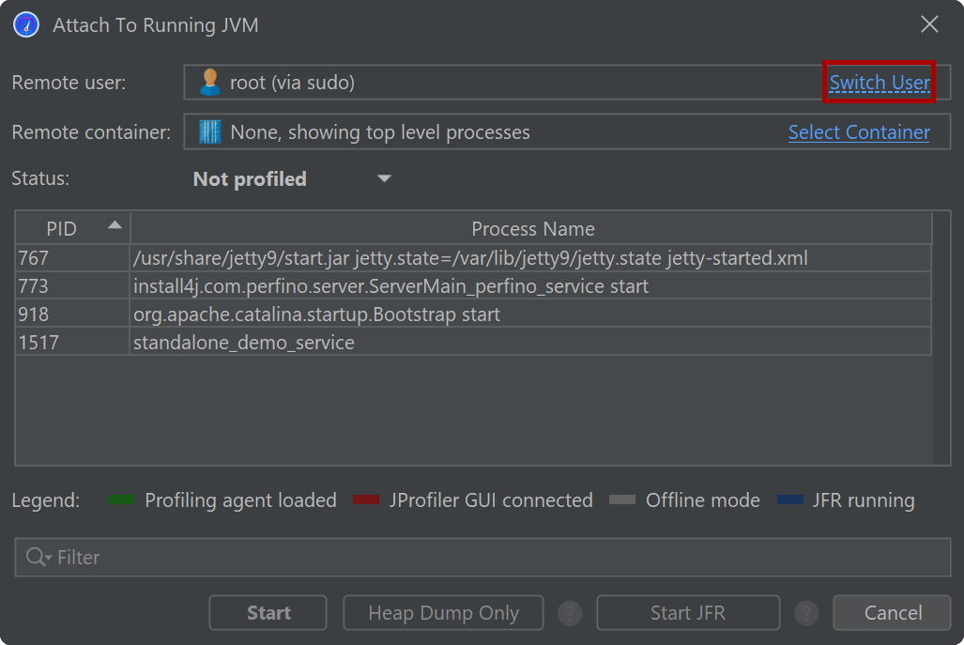
Task: Click the Switch User link
Action: pos(880,83)
